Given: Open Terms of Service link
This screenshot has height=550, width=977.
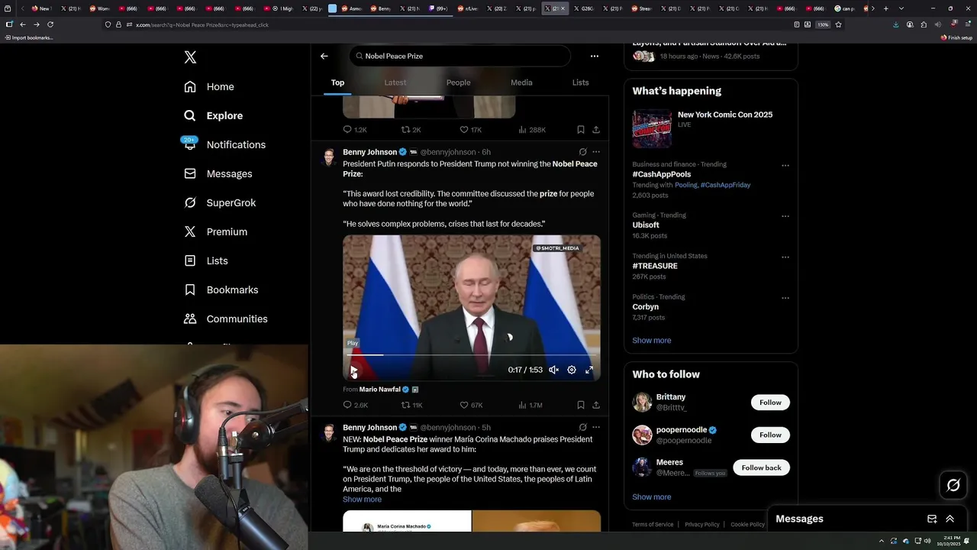Looking at the screenshot, I should [653, 525].
